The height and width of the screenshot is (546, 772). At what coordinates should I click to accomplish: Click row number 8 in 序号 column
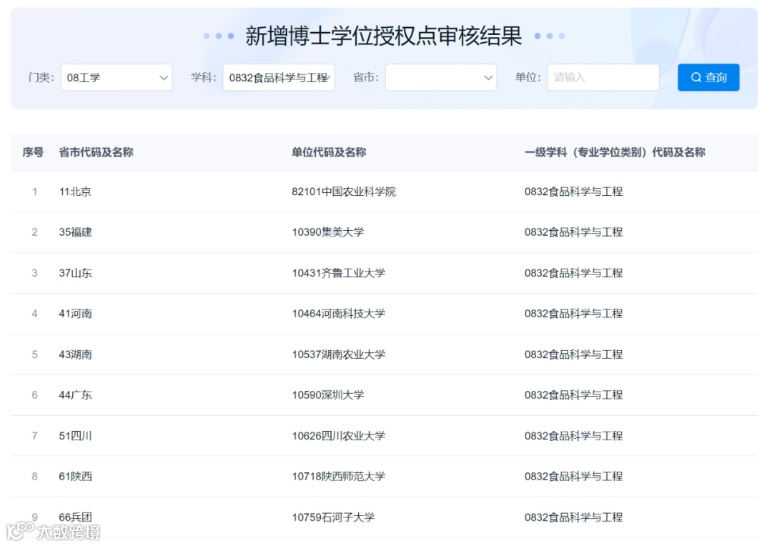(34, 476)
